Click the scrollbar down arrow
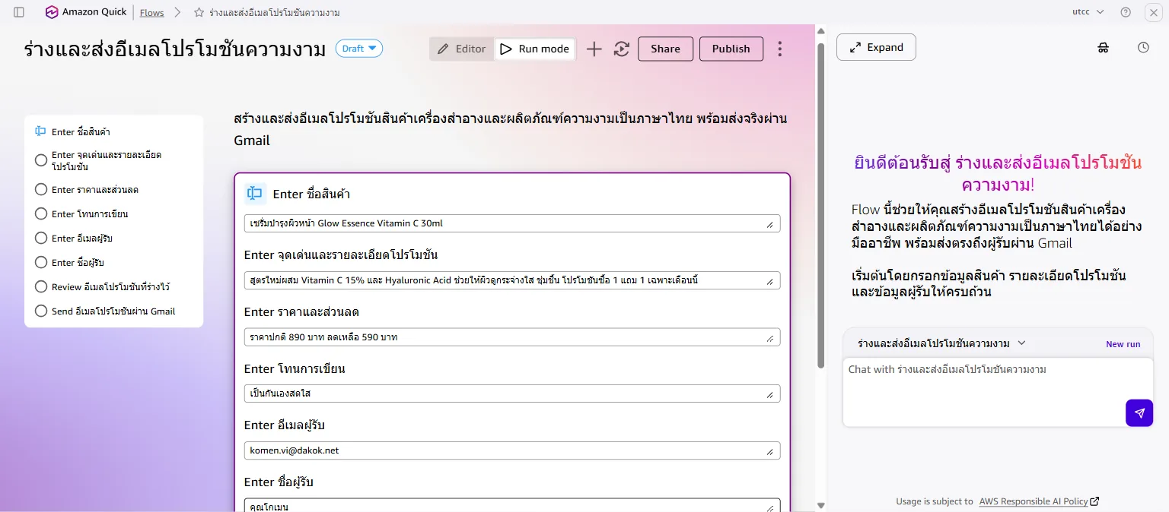1169x512 pixels. point(820,505)
